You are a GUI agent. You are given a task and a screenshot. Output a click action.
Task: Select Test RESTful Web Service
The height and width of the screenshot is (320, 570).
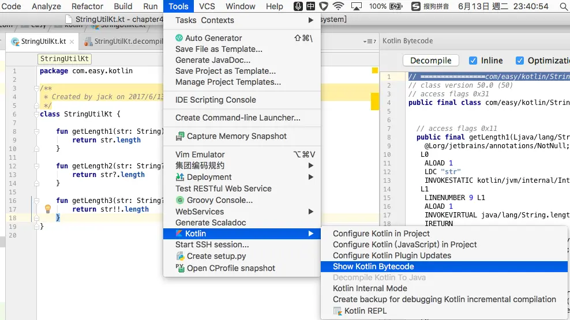point(242,189)
